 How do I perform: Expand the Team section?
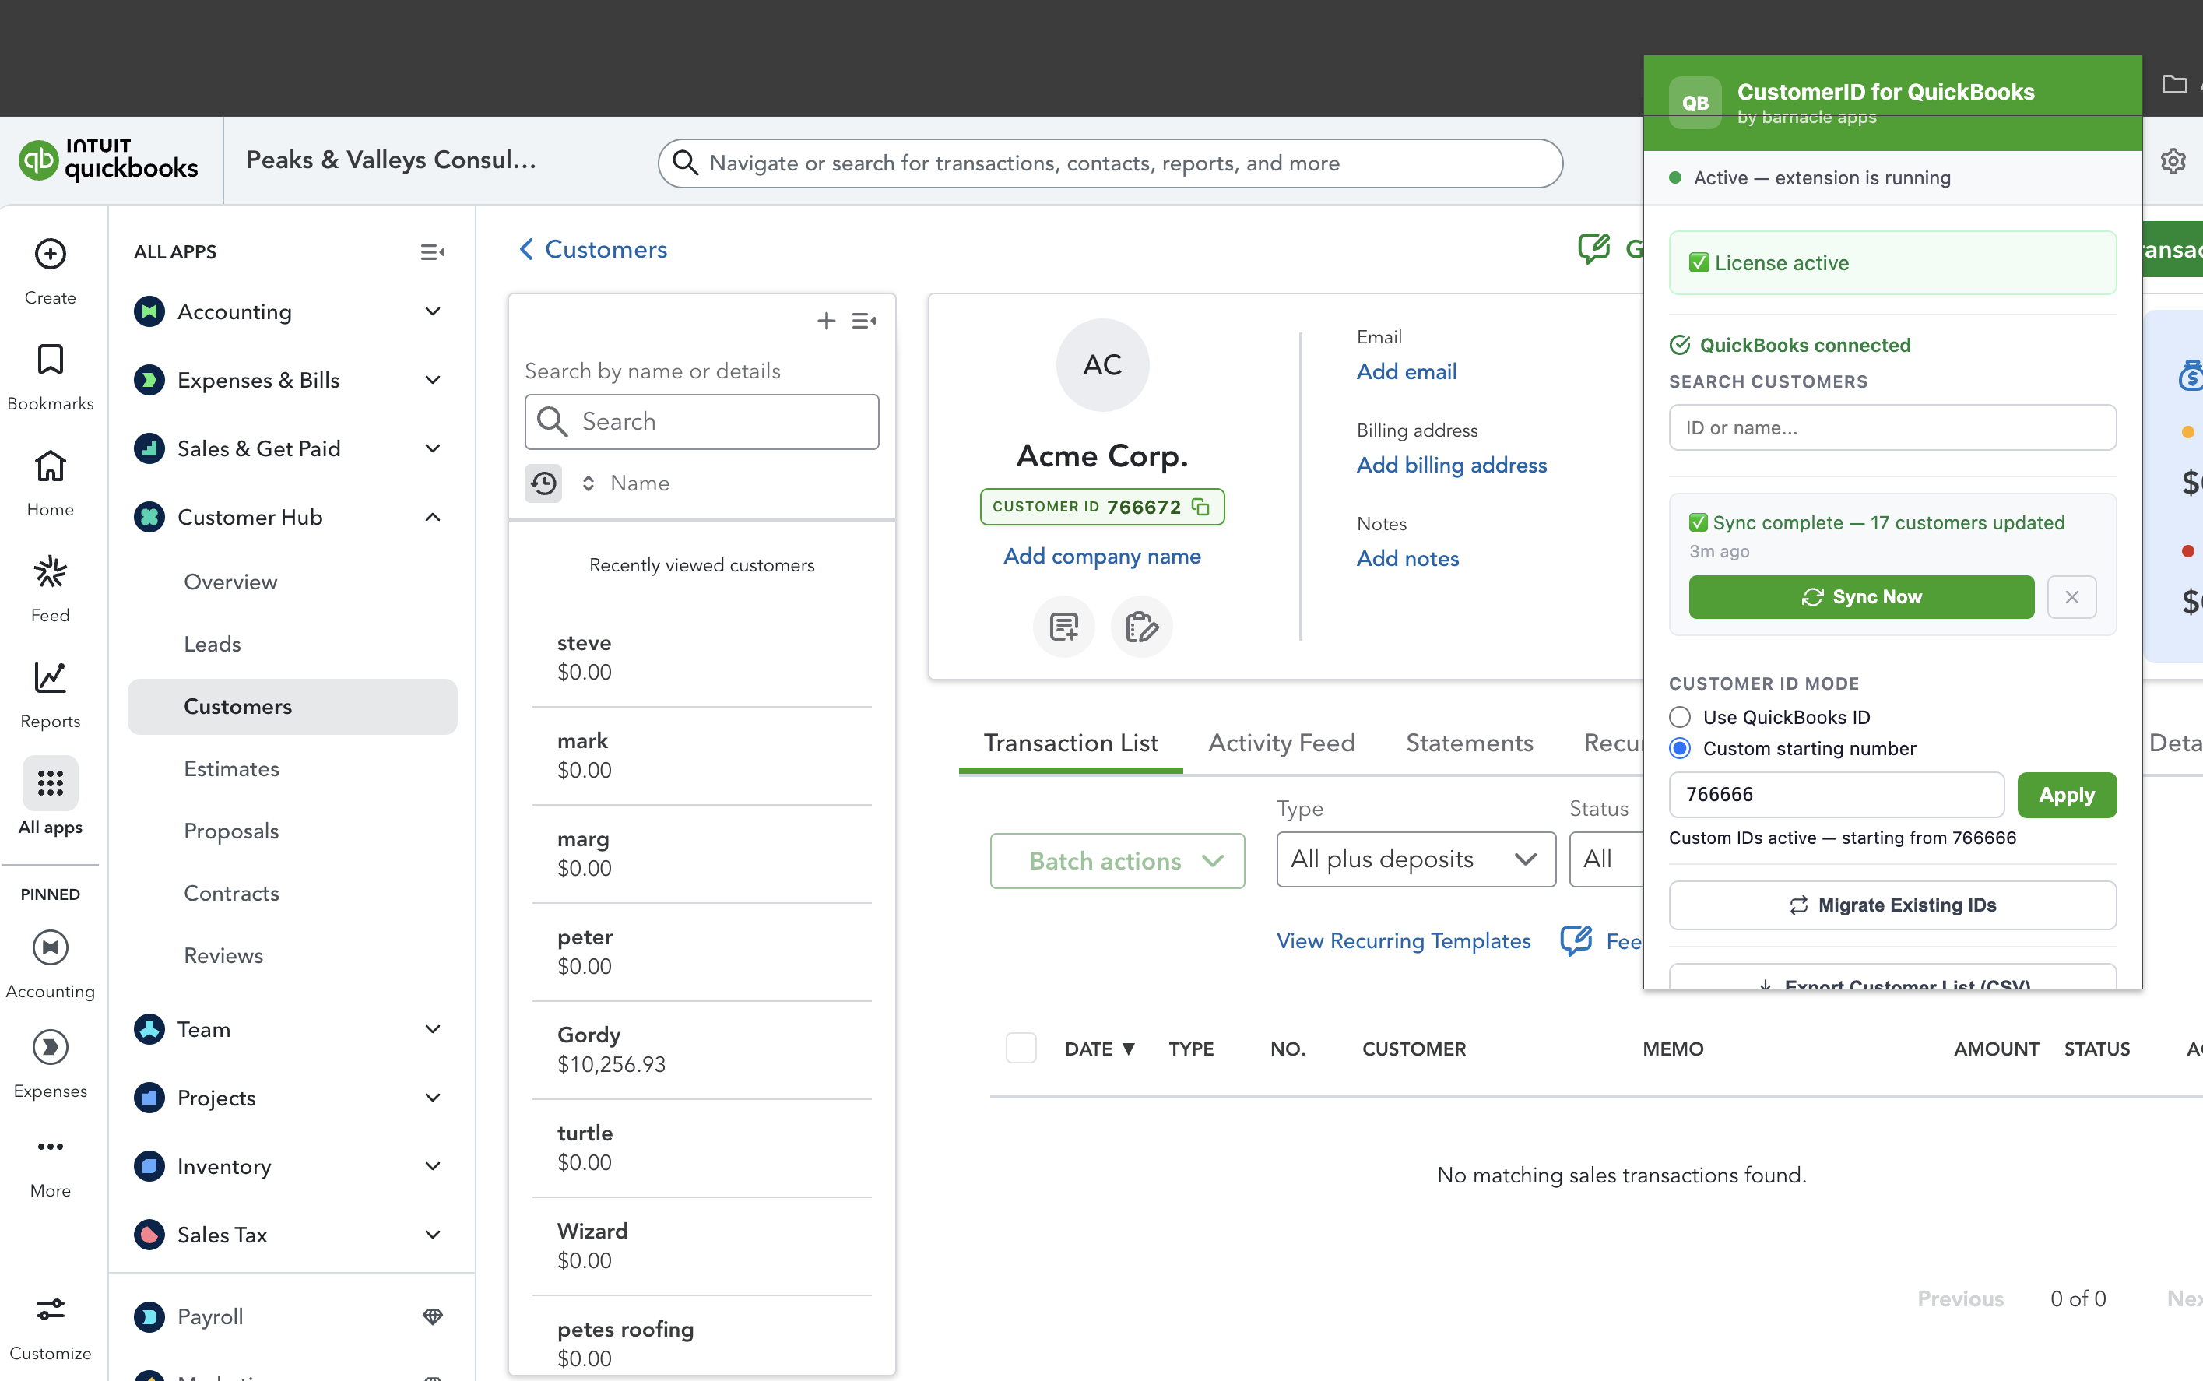pos(433,1028)
